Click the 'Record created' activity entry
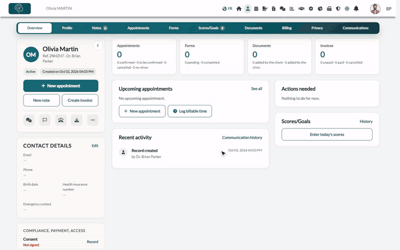Screen dimensions: 400x250 190,153
